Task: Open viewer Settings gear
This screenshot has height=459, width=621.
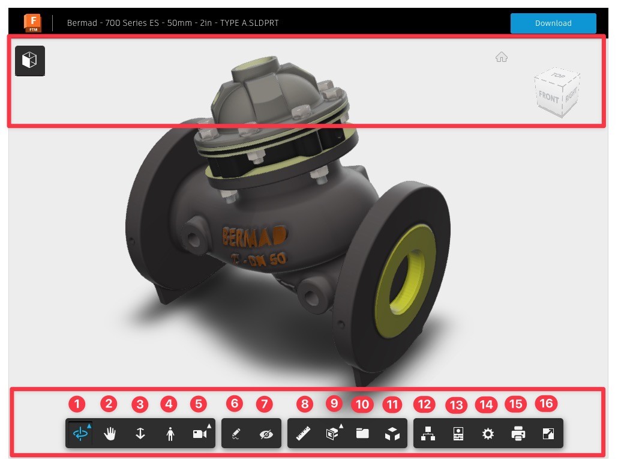Action: pos(488,434)
